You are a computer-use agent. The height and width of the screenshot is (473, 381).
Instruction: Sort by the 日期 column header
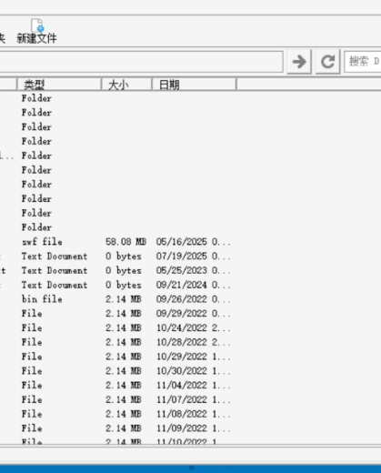[194, 85]
